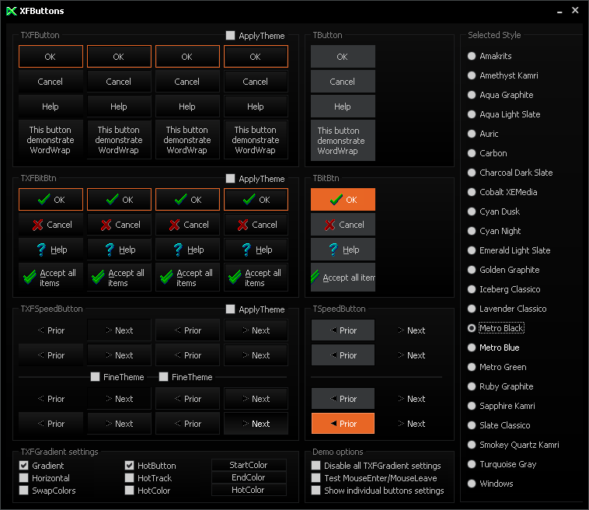Click the red X Cancel in TBitBtn group
Viewport: 589px width, 510px height.
click(x=343, y=225)
